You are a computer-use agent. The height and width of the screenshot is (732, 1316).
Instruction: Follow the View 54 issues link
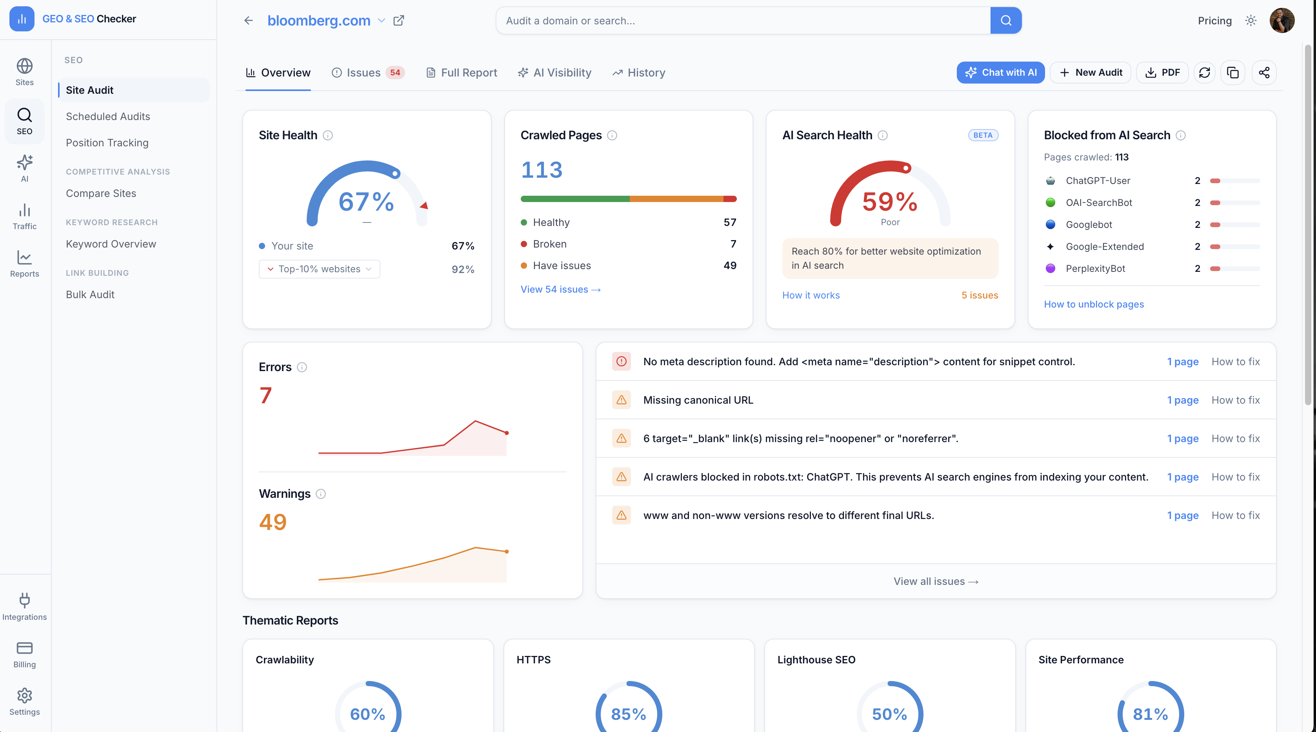coord(560,290)
